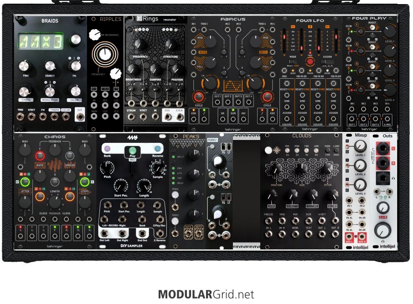Click the Rings FREQUENCY knob
Screen dimensions: 413x304
pyautogui.click(x=141, y=44)
